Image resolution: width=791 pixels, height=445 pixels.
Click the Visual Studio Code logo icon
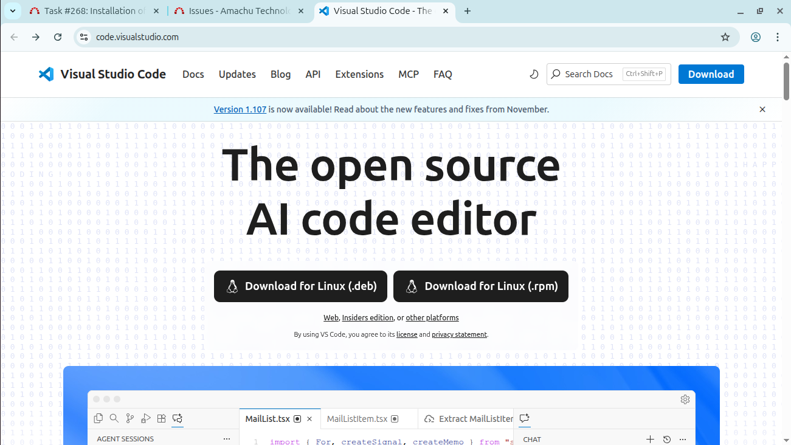tap(46, 74)
